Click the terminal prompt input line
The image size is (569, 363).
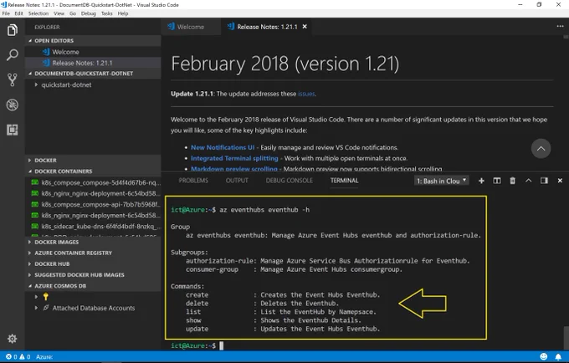pyautogui.click(x=222, y=346)
